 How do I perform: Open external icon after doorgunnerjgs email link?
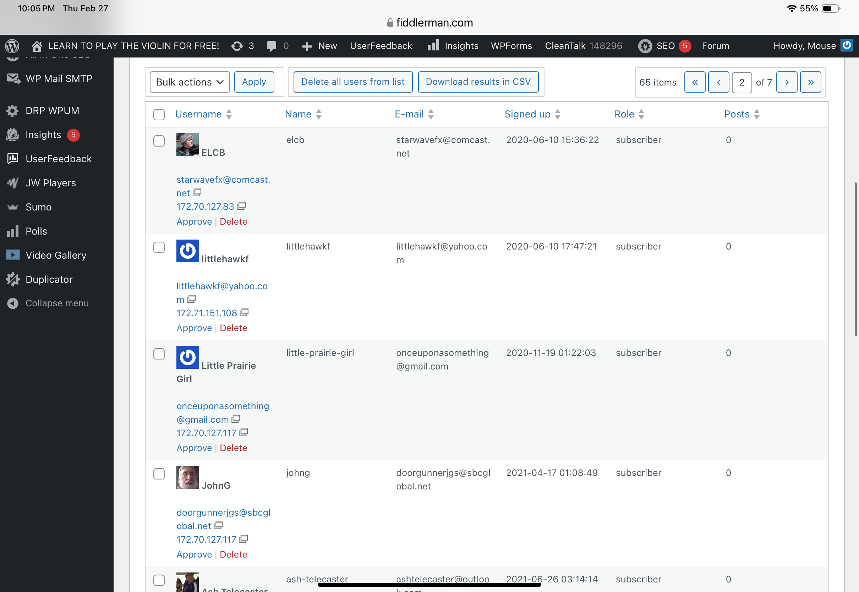coord(218,525)
